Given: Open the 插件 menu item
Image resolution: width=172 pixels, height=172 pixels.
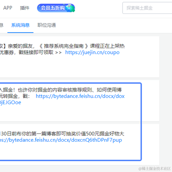Looking at the screenshot, I should pos(25,8).
